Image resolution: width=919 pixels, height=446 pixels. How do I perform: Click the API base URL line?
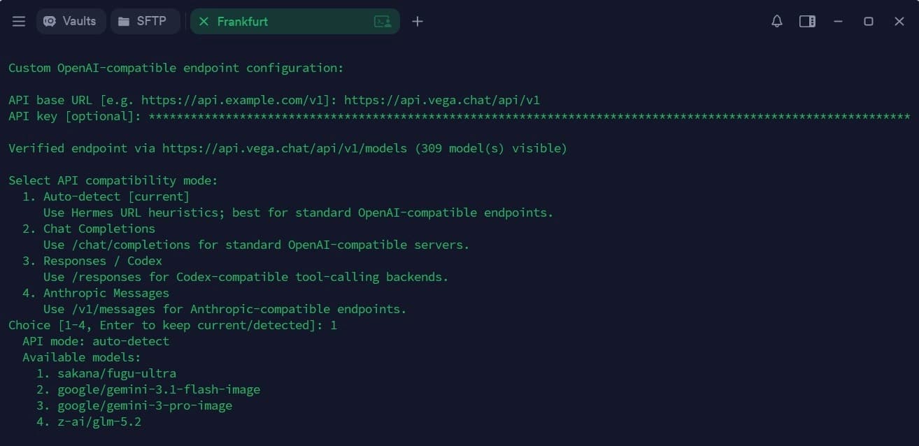pyautogui.click(x=274, y=100)
